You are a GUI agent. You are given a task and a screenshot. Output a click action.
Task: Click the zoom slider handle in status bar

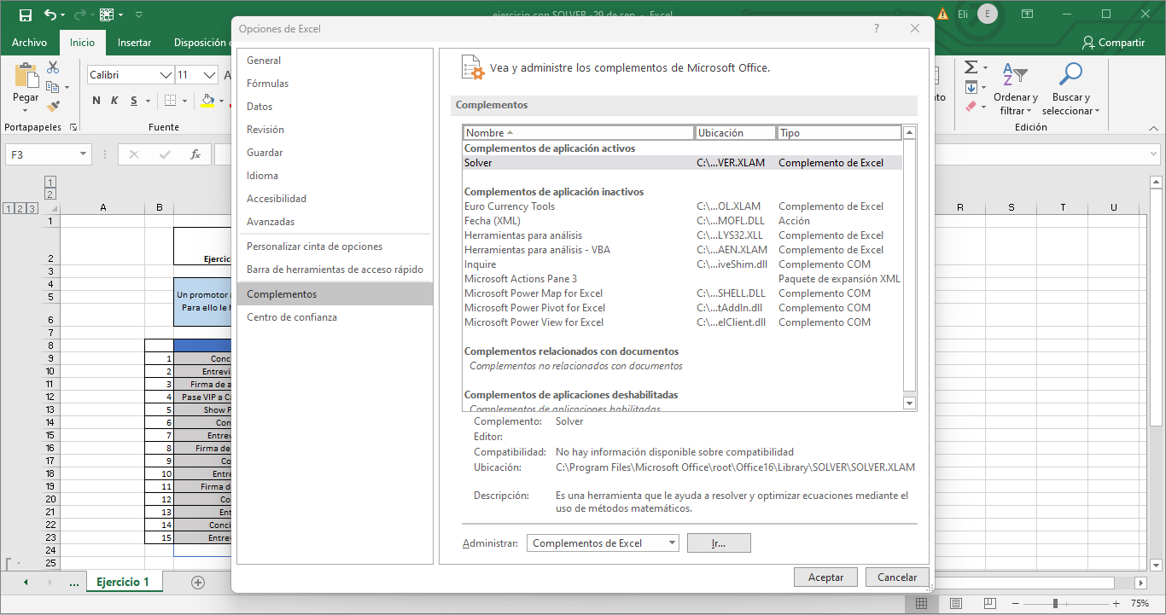1056,603
